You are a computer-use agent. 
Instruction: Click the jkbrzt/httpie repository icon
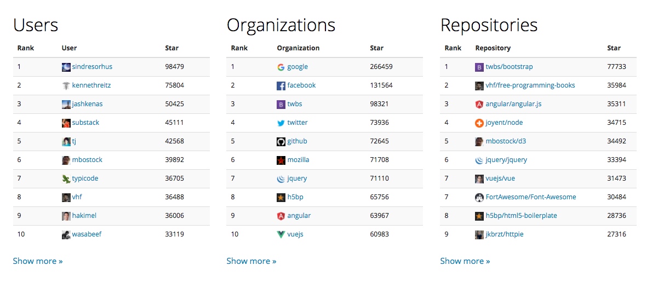[x=479, y=234]
